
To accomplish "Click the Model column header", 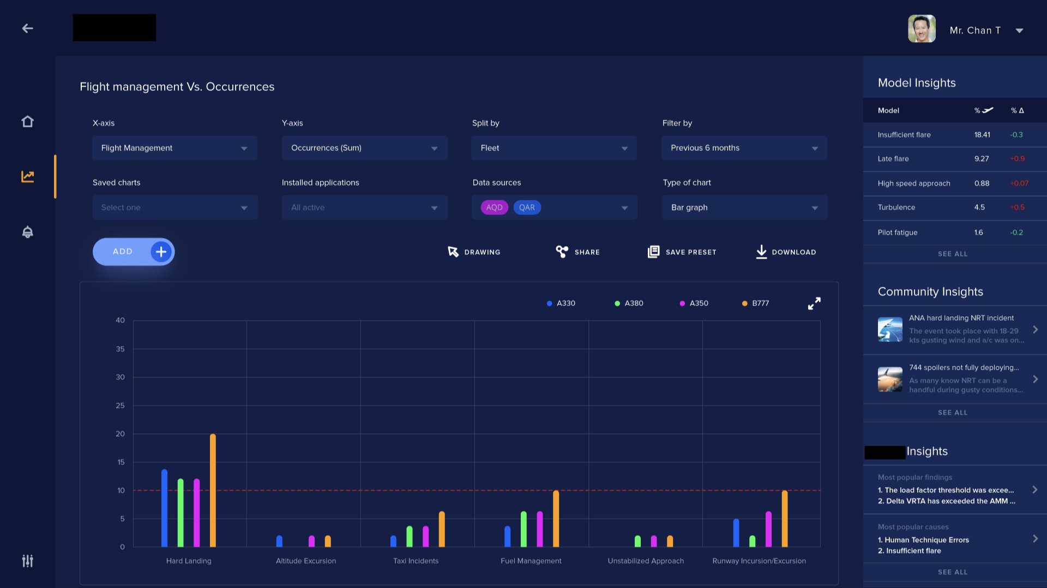I will 888,111.
